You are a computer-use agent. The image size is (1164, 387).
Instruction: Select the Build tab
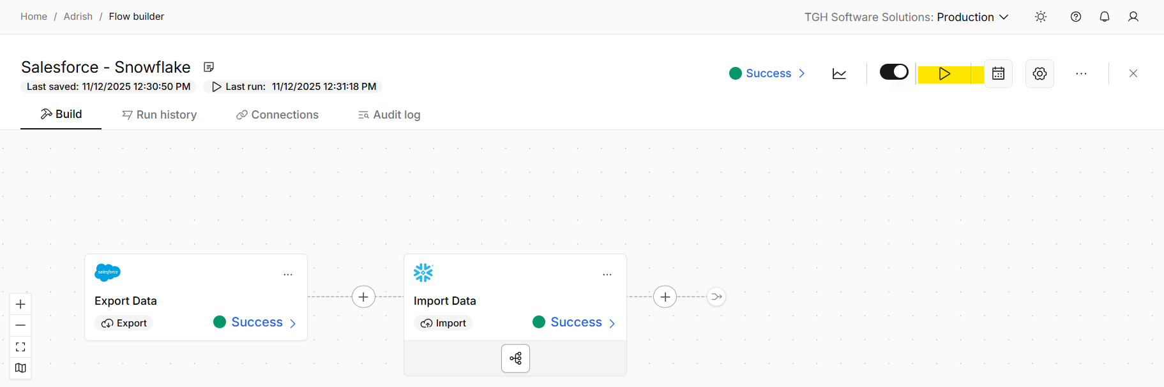pyautogui.click(x=61, y=114)
